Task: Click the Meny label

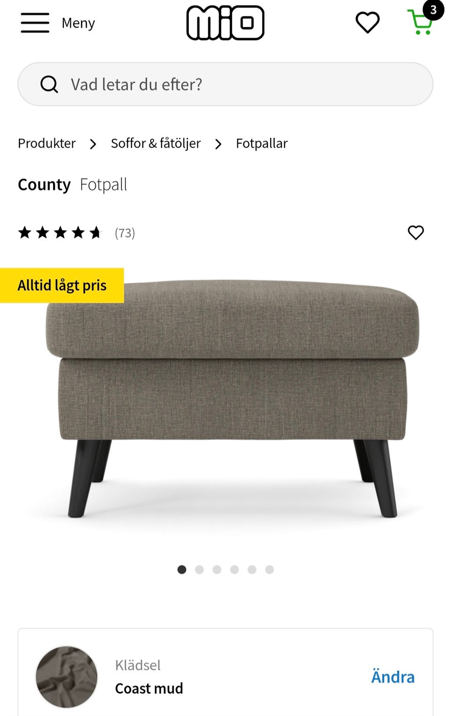Action: (x=78, y=23)
